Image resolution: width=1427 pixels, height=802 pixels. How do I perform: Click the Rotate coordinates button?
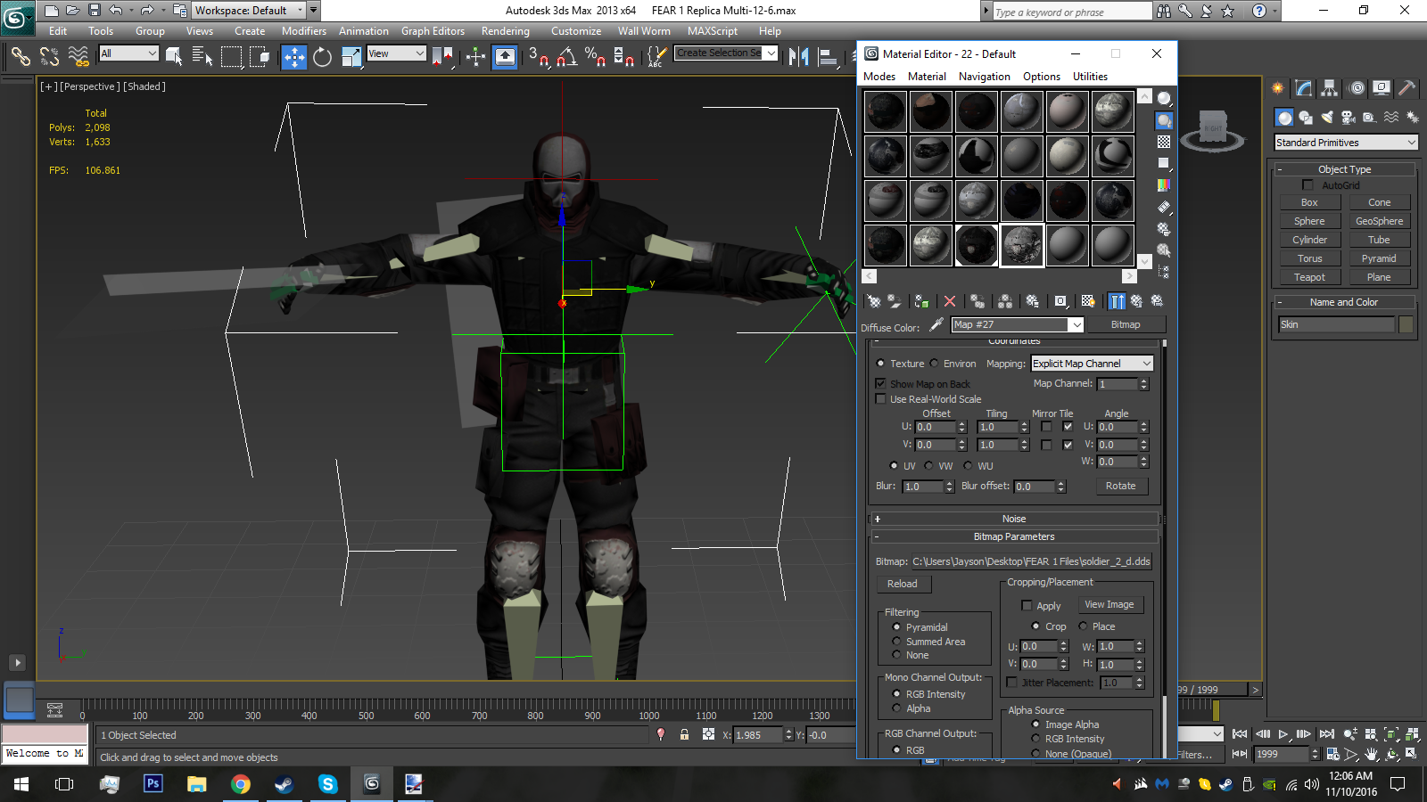click(x=1121, y=486)
